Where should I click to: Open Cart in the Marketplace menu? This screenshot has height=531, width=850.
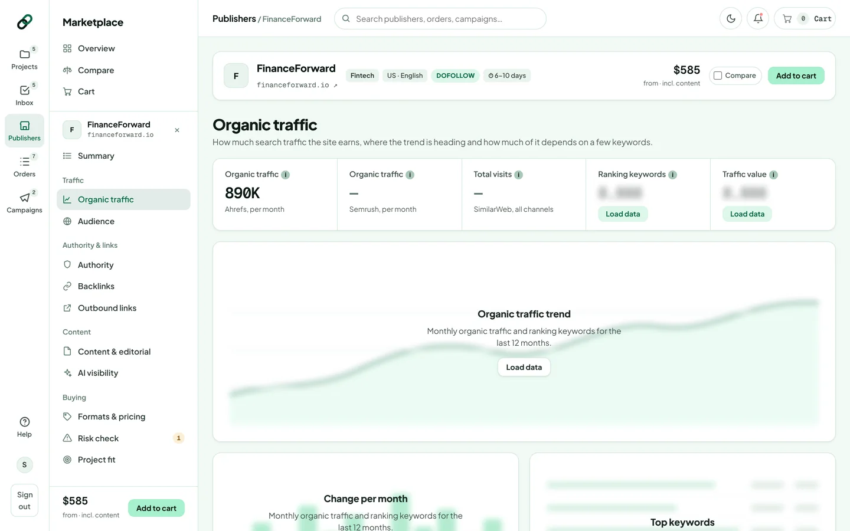click(123, 91)
